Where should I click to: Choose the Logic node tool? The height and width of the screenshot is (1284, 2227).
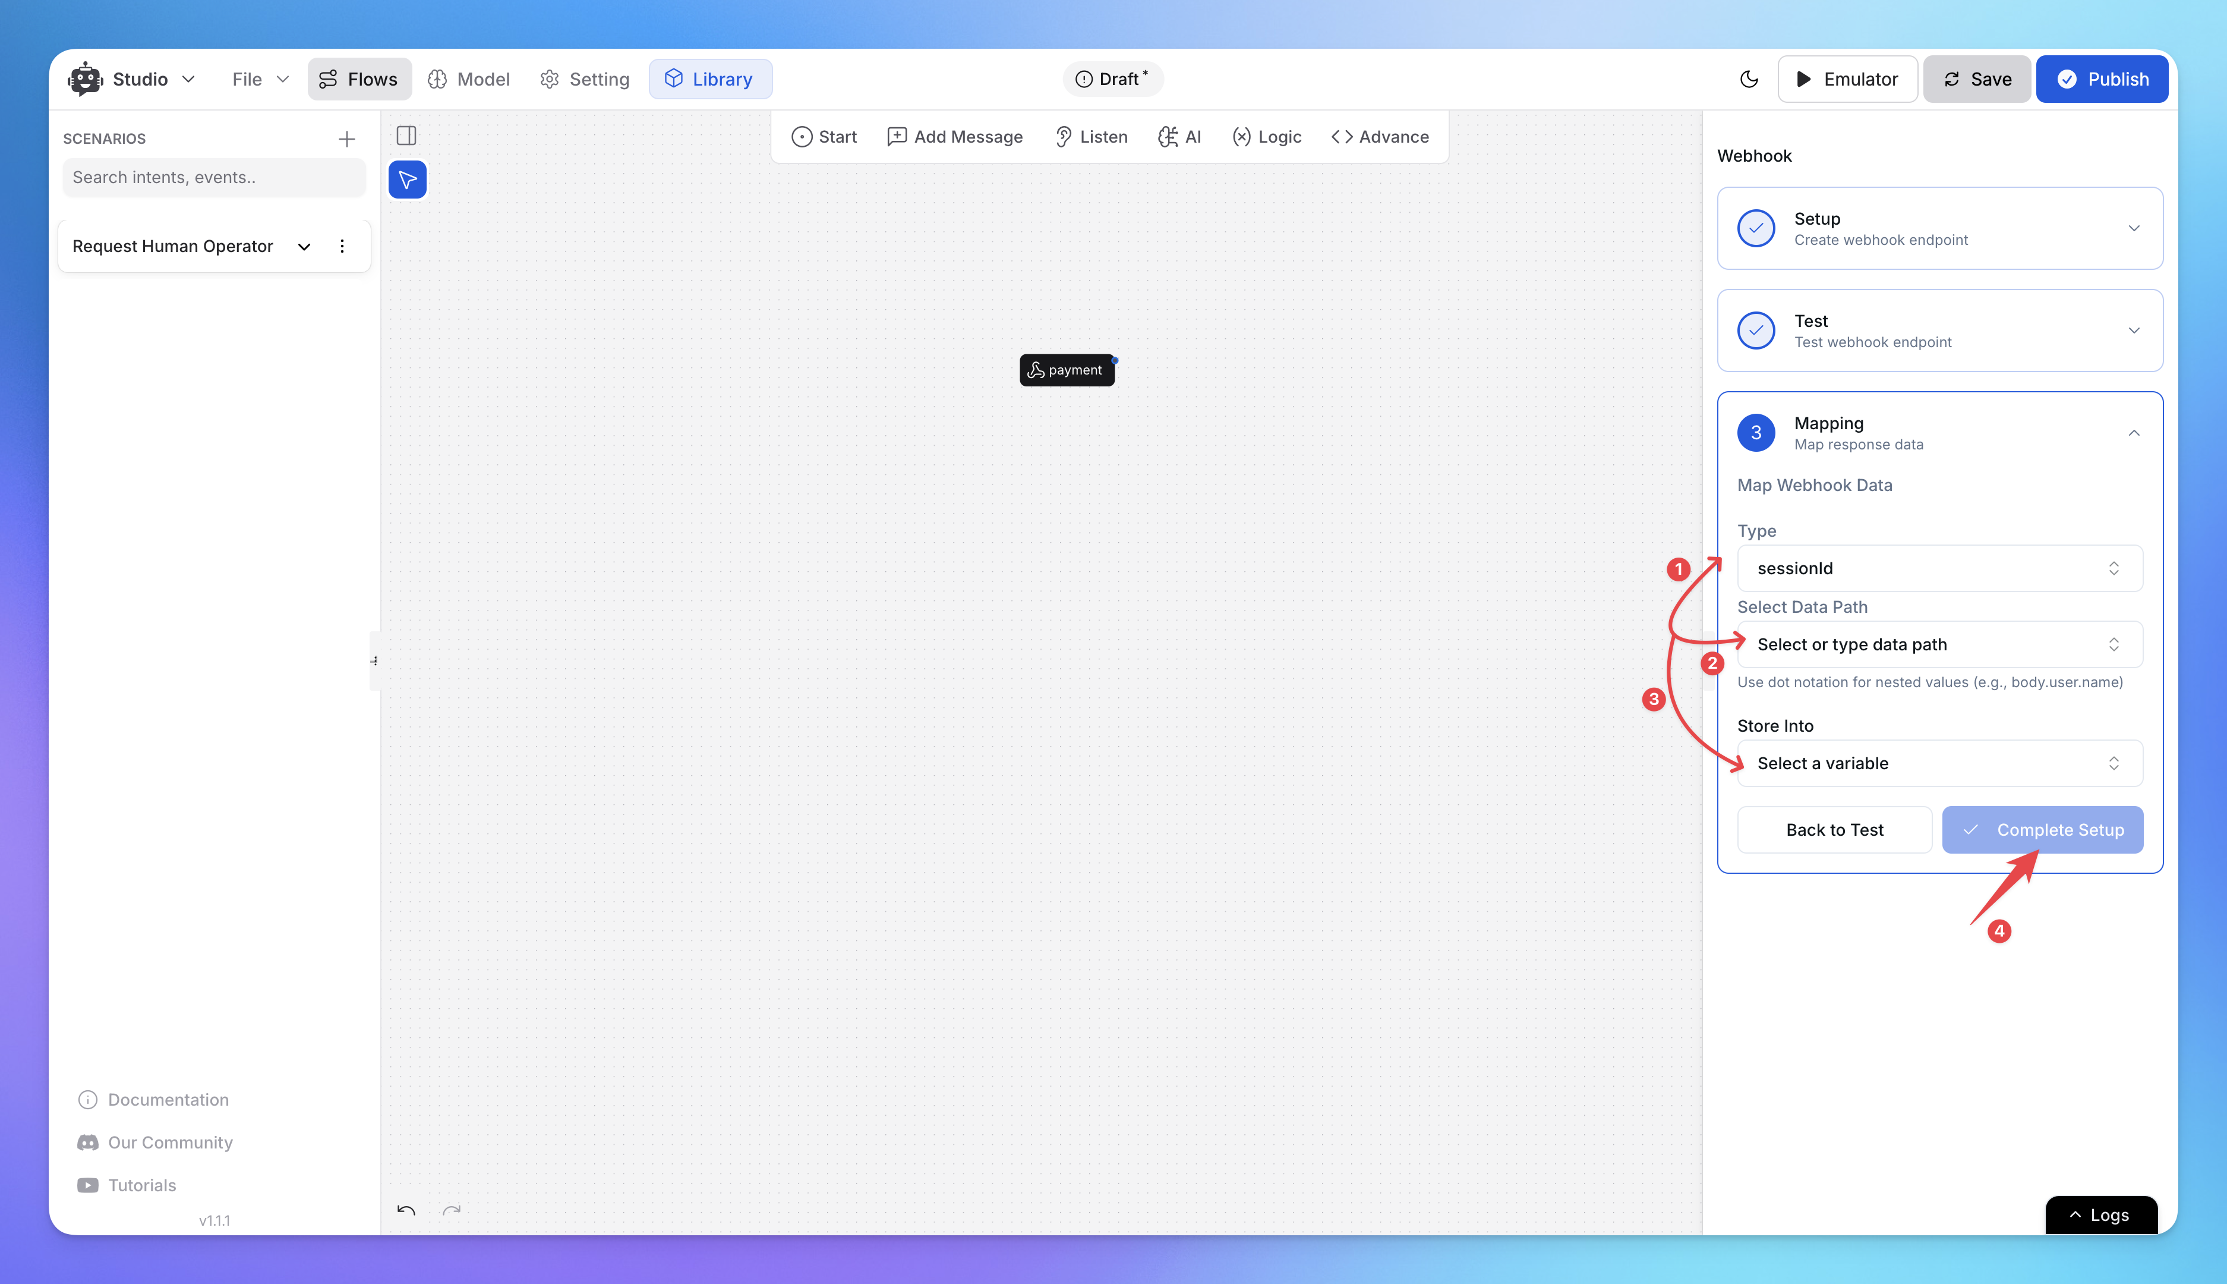1266,137
